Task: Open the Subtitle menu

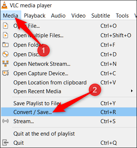Action: click(101, 16)
